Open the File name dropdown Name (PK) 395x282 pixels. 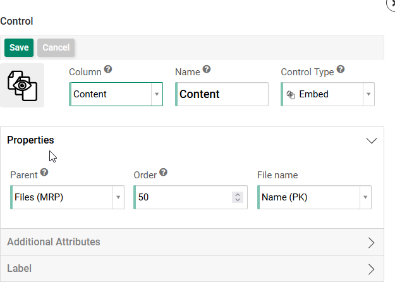click(365, 197)
